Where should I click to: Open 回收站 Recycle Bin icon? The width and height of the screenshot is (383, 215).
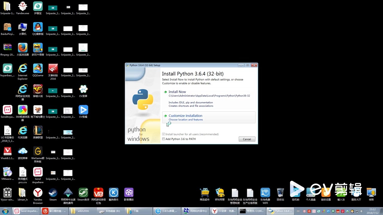pos(280,194)
